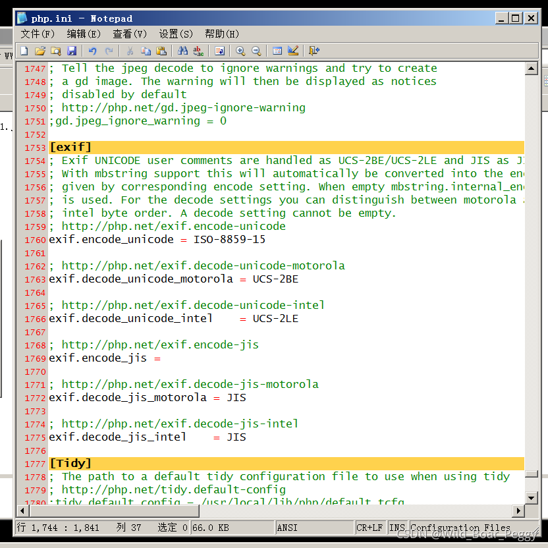Click the line position status 1,744 : 1,841
Image resolution: width=548 pixels, height=548 pixels.
[58, 528]
